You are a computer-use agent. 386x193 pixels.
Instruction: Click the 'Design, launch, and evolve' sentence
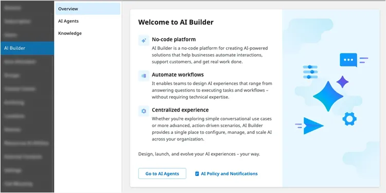(x=199, y=154)
